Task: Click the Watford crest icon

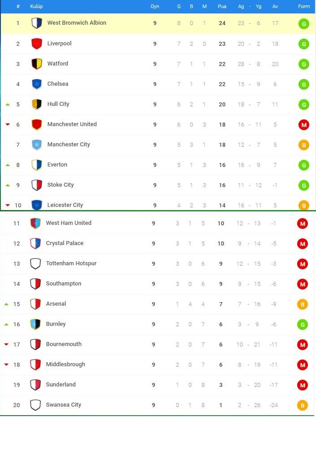Action: tap(37, 64)
